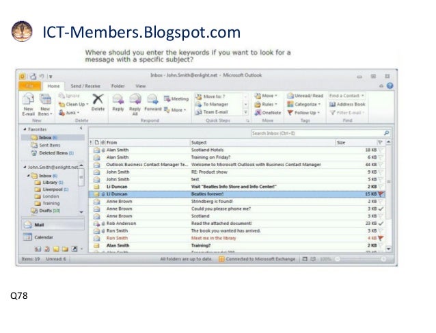The image size is (436, 333).
Task: Open the Follow Up flag menu
Action: (303, 113)
